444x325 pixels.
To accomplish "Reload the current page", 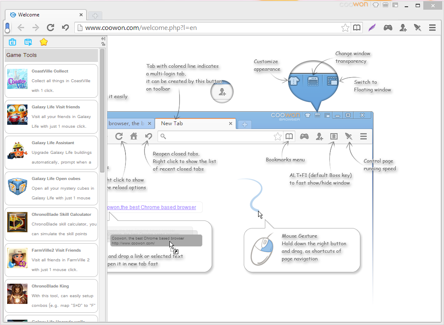I will [51, 28].
